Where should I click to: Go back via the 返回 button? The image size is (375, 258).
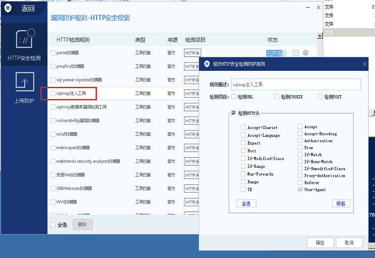(28, 8)
